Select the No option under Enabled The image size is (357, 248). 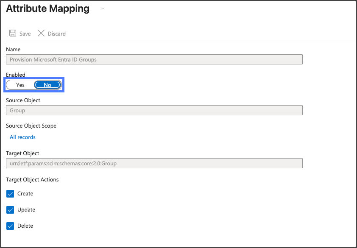(47, 85)
